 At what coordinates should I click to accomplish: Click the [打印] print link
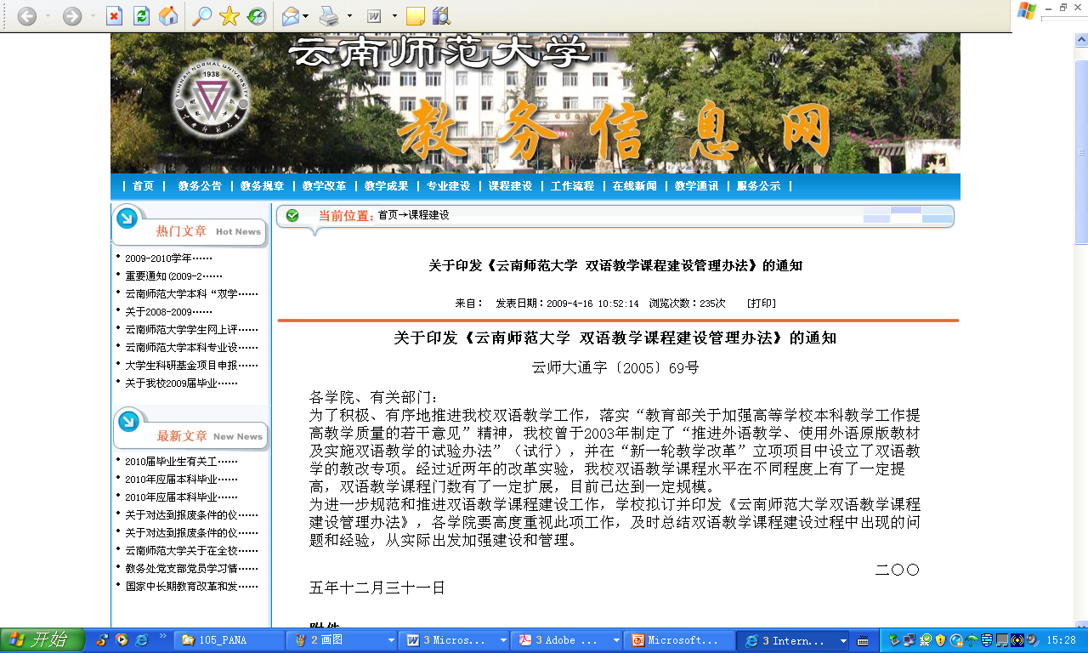tap(761, 303)
